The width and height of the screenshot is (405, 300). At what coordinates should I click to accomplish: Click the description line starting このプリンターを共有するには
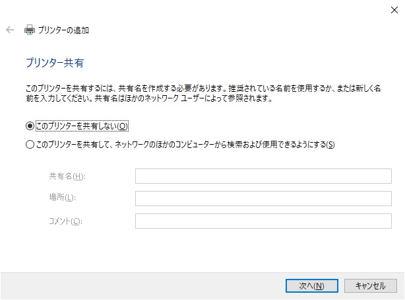[x=203, y=89]
